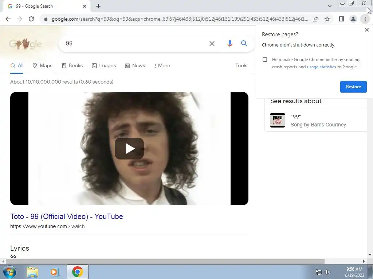The image size is (373, 279).
Task: Close the 99 - Google Search tab
Action: pos(85,6)
